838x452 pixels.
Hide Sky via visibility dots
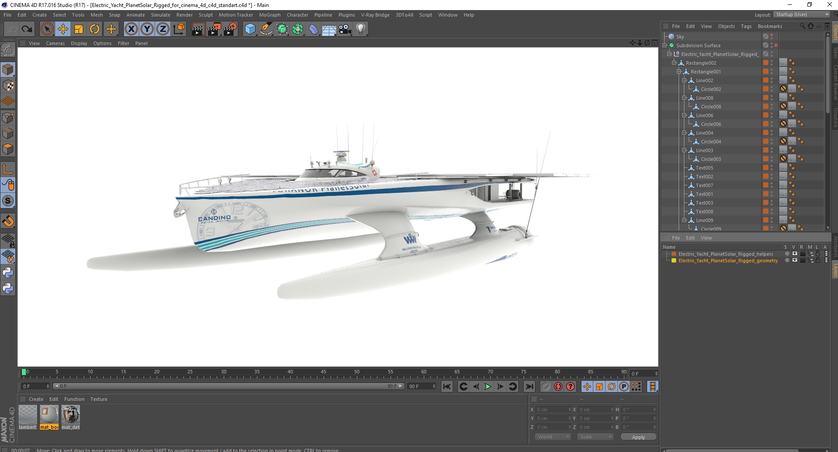point(772,36)
